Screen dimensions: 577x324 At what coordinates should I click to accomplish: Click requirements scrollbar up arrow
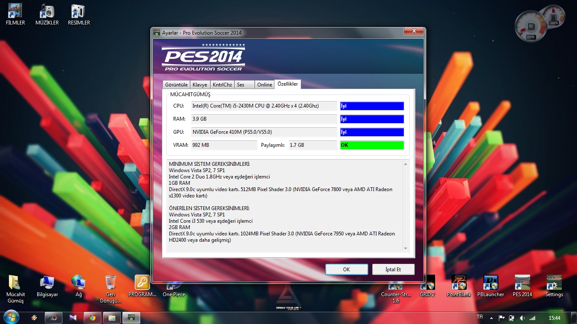(406, 164)
